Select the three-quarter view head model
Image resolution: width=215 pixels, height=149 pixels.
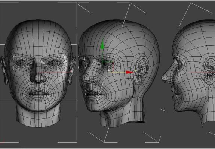point(119,73)
